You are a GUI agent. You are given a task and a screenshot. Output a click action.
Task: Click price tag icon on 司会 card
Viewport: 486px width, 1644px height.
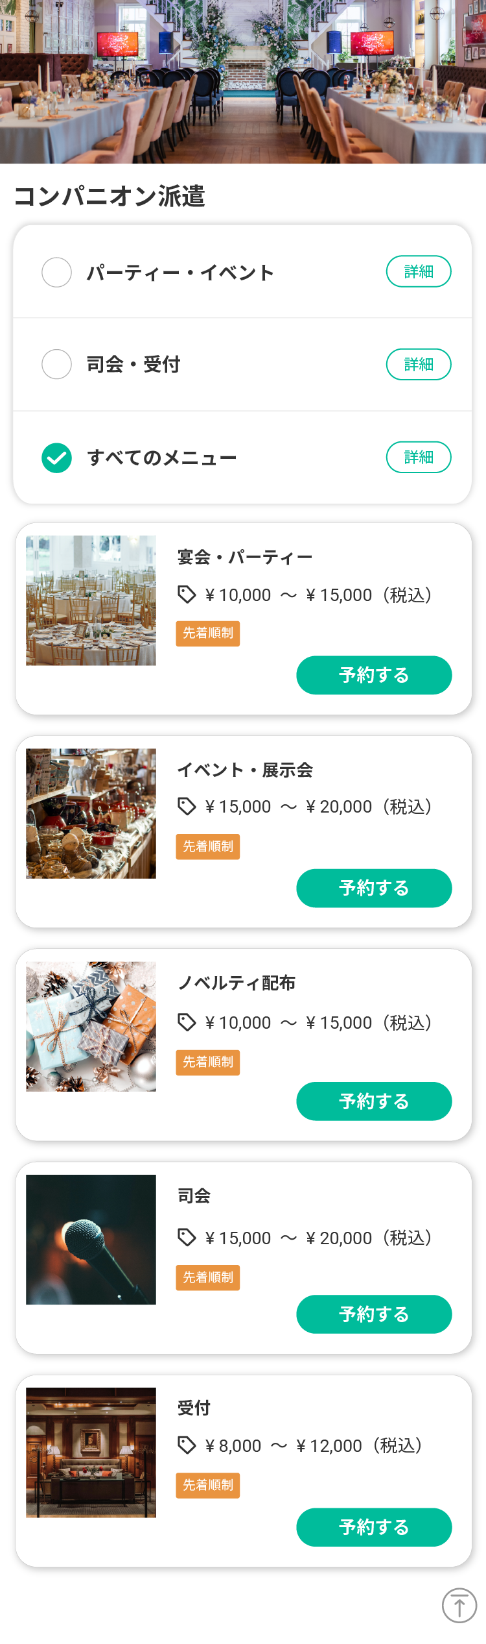[x=187, y=1237]
